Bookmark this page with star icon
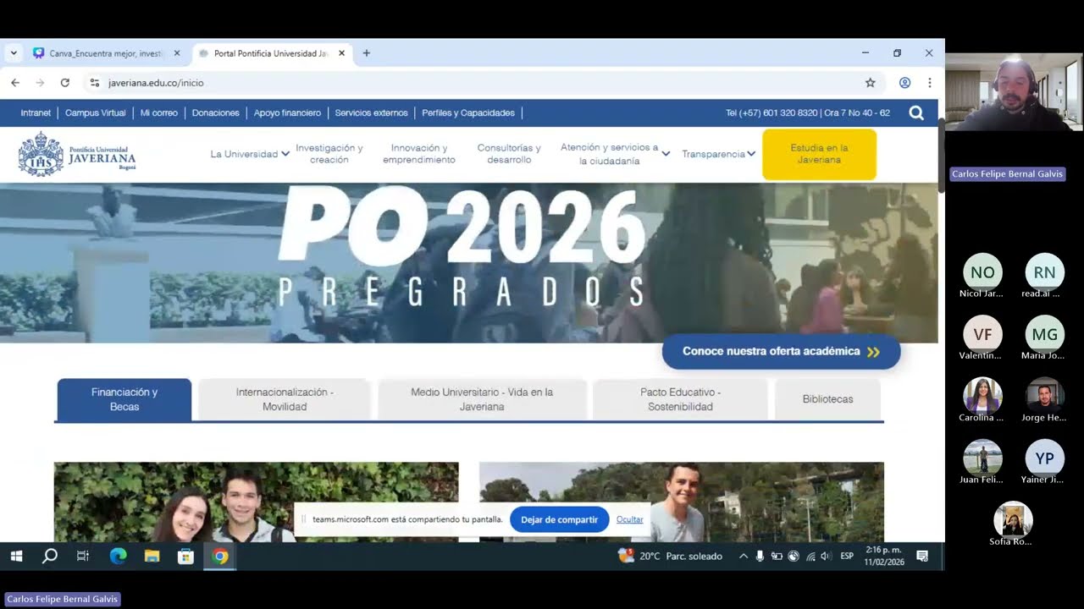1084x609 pixels. 870,83
